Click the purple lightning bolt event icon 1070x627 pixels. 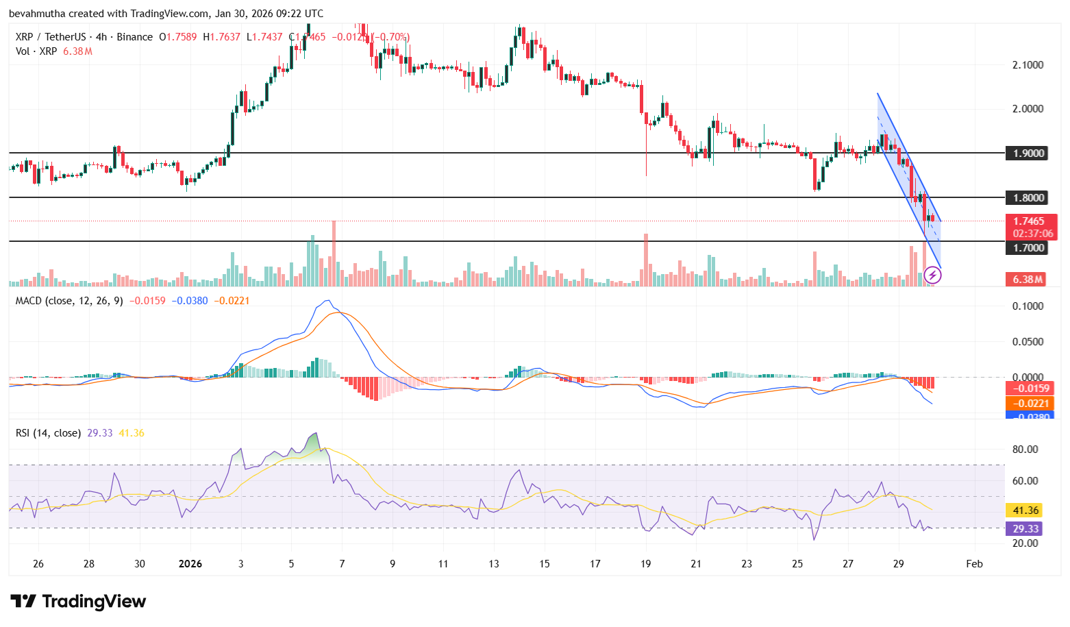(932, 275)
